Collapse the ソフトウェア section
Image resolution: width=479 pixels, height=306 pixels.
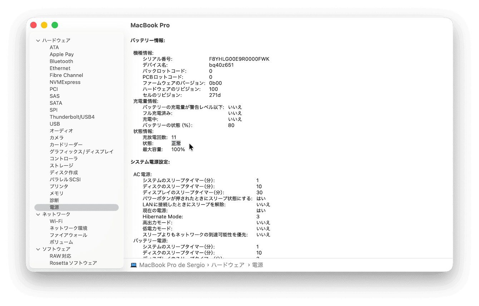click(38, 249)
